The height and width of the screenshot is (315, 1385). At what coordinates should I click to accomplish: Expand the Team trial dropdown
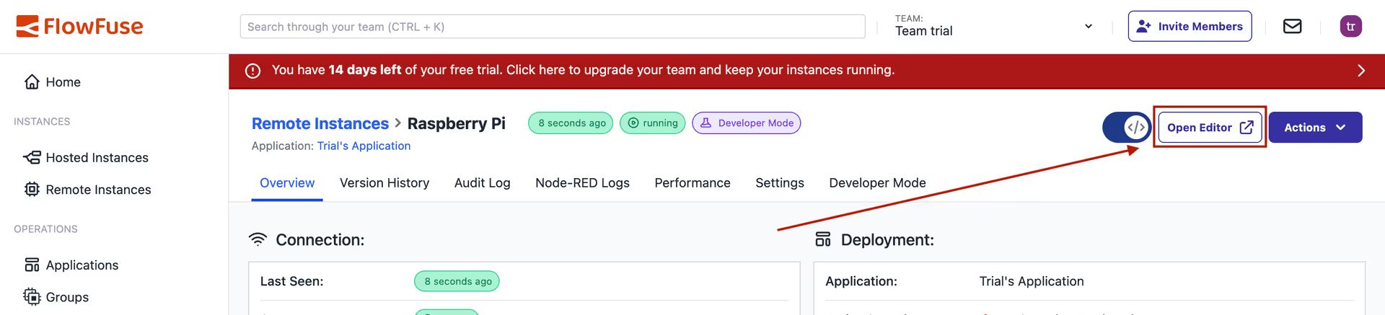click(x=1088, y=27)
